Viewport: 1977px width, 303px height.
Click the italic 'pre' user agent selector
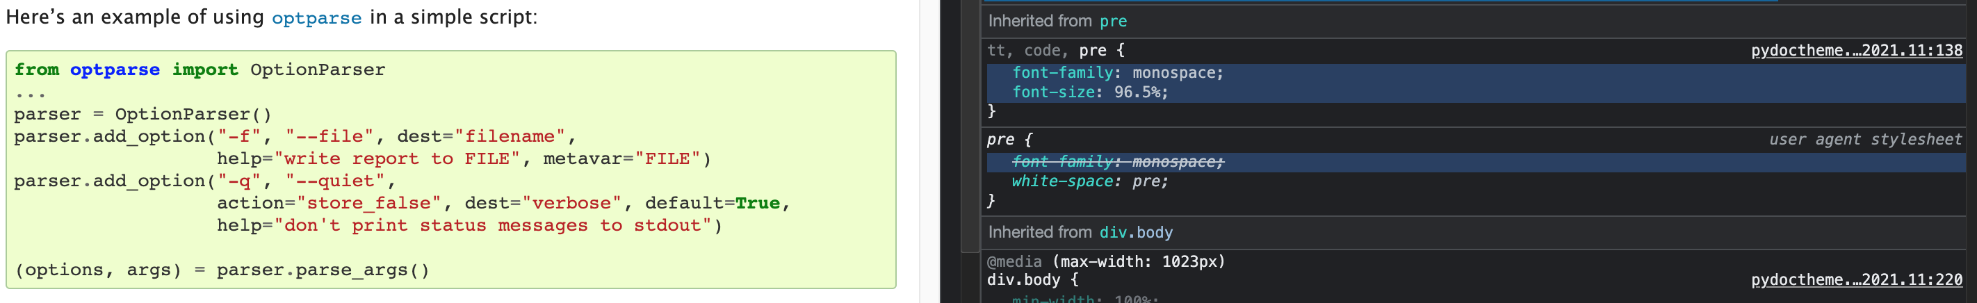point(1000,140)
